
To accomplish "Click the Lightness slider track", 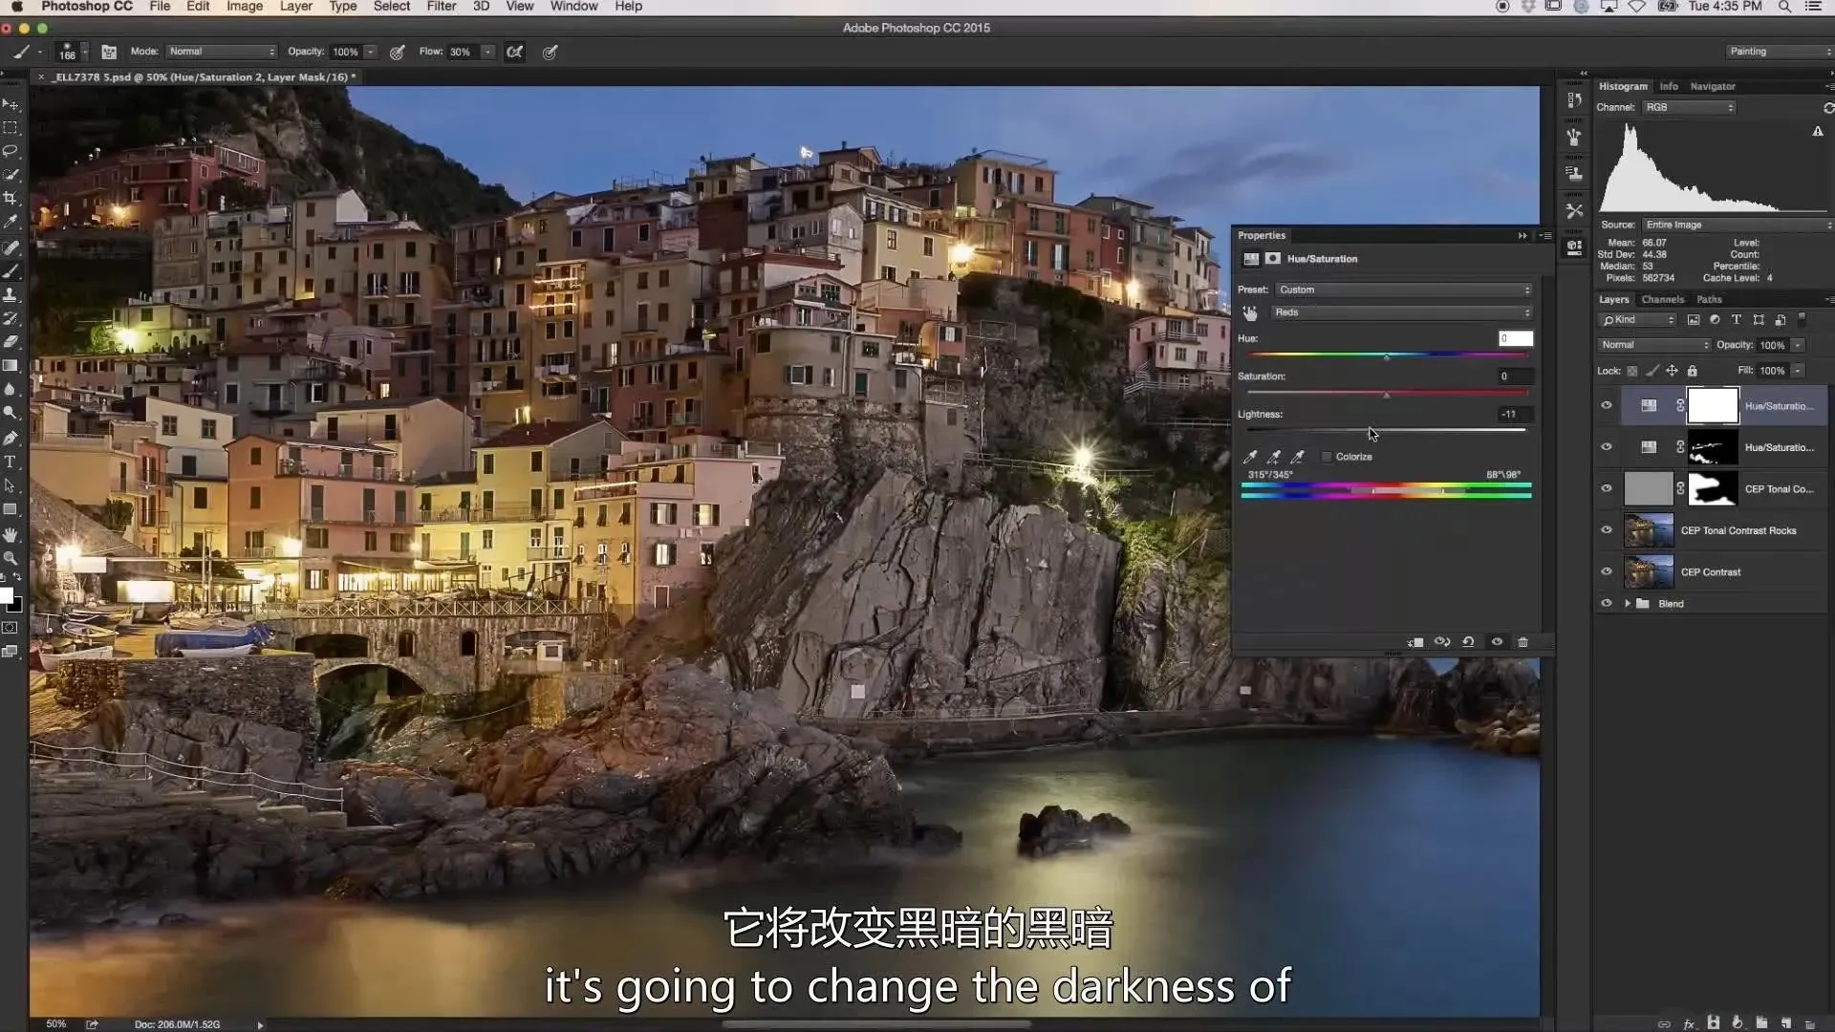I will [x=1434, y=430].
